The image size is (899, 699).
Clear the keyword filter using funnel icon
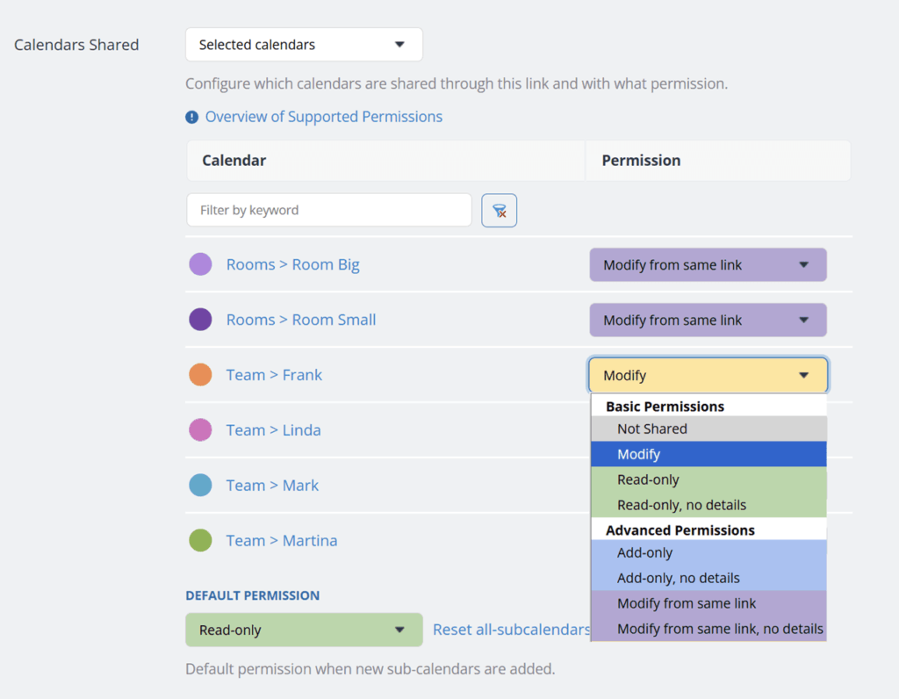click(499, 210)
